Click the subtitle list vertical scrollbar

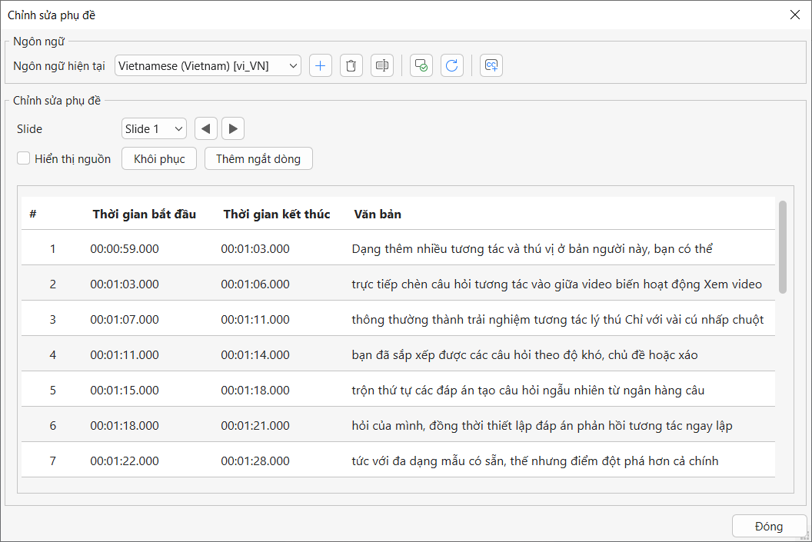point(783,247)
